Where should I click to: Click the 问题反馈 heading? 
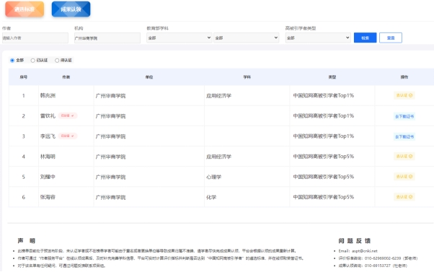pyautogui.click(x=354, y=241)
